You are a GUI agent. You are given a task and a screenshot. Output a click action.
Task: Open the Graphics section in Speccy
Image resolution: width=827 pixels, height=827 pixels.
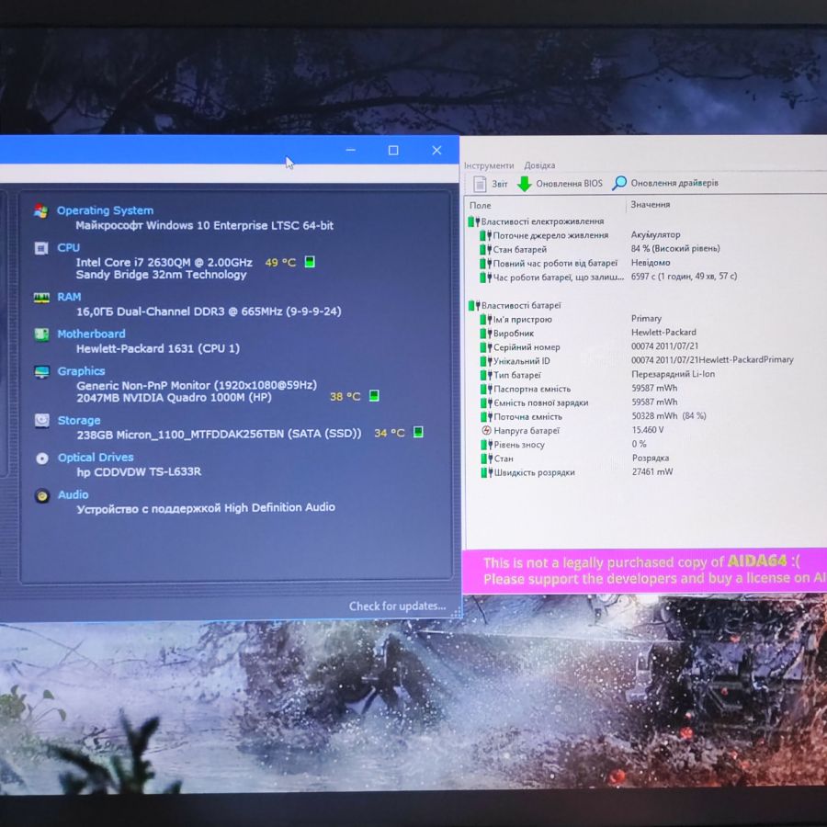coord(81,371)
